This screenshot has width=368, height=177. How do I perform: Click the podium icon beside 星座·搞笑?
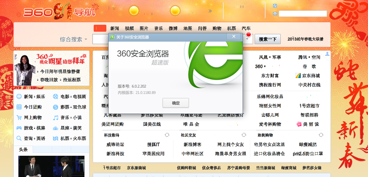pyautogui.click(x=55, y=128)
